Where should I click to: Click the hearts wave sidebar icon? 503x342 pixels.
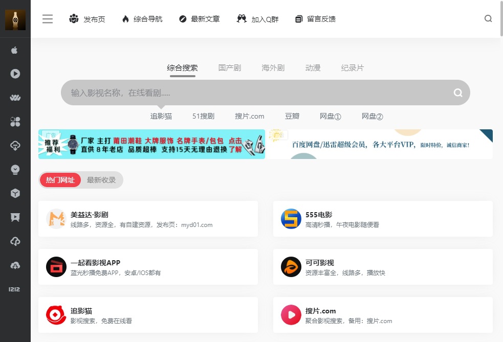[x=15, y=98]
